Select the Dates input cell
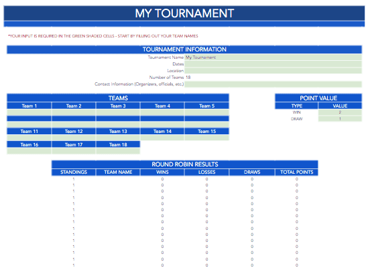The width and height of the screenshot is (370, 272). point(273,64)
